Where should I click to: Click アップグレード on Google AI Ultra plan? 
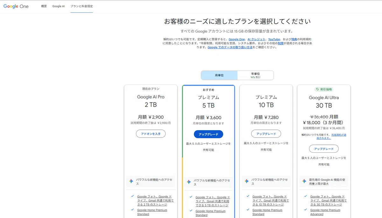(x=324, y=149)
